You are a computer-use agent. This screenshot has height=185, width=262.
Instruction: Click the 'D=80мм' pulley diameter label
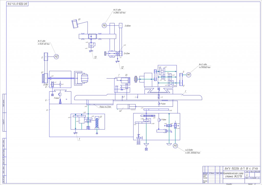point(128,26)
